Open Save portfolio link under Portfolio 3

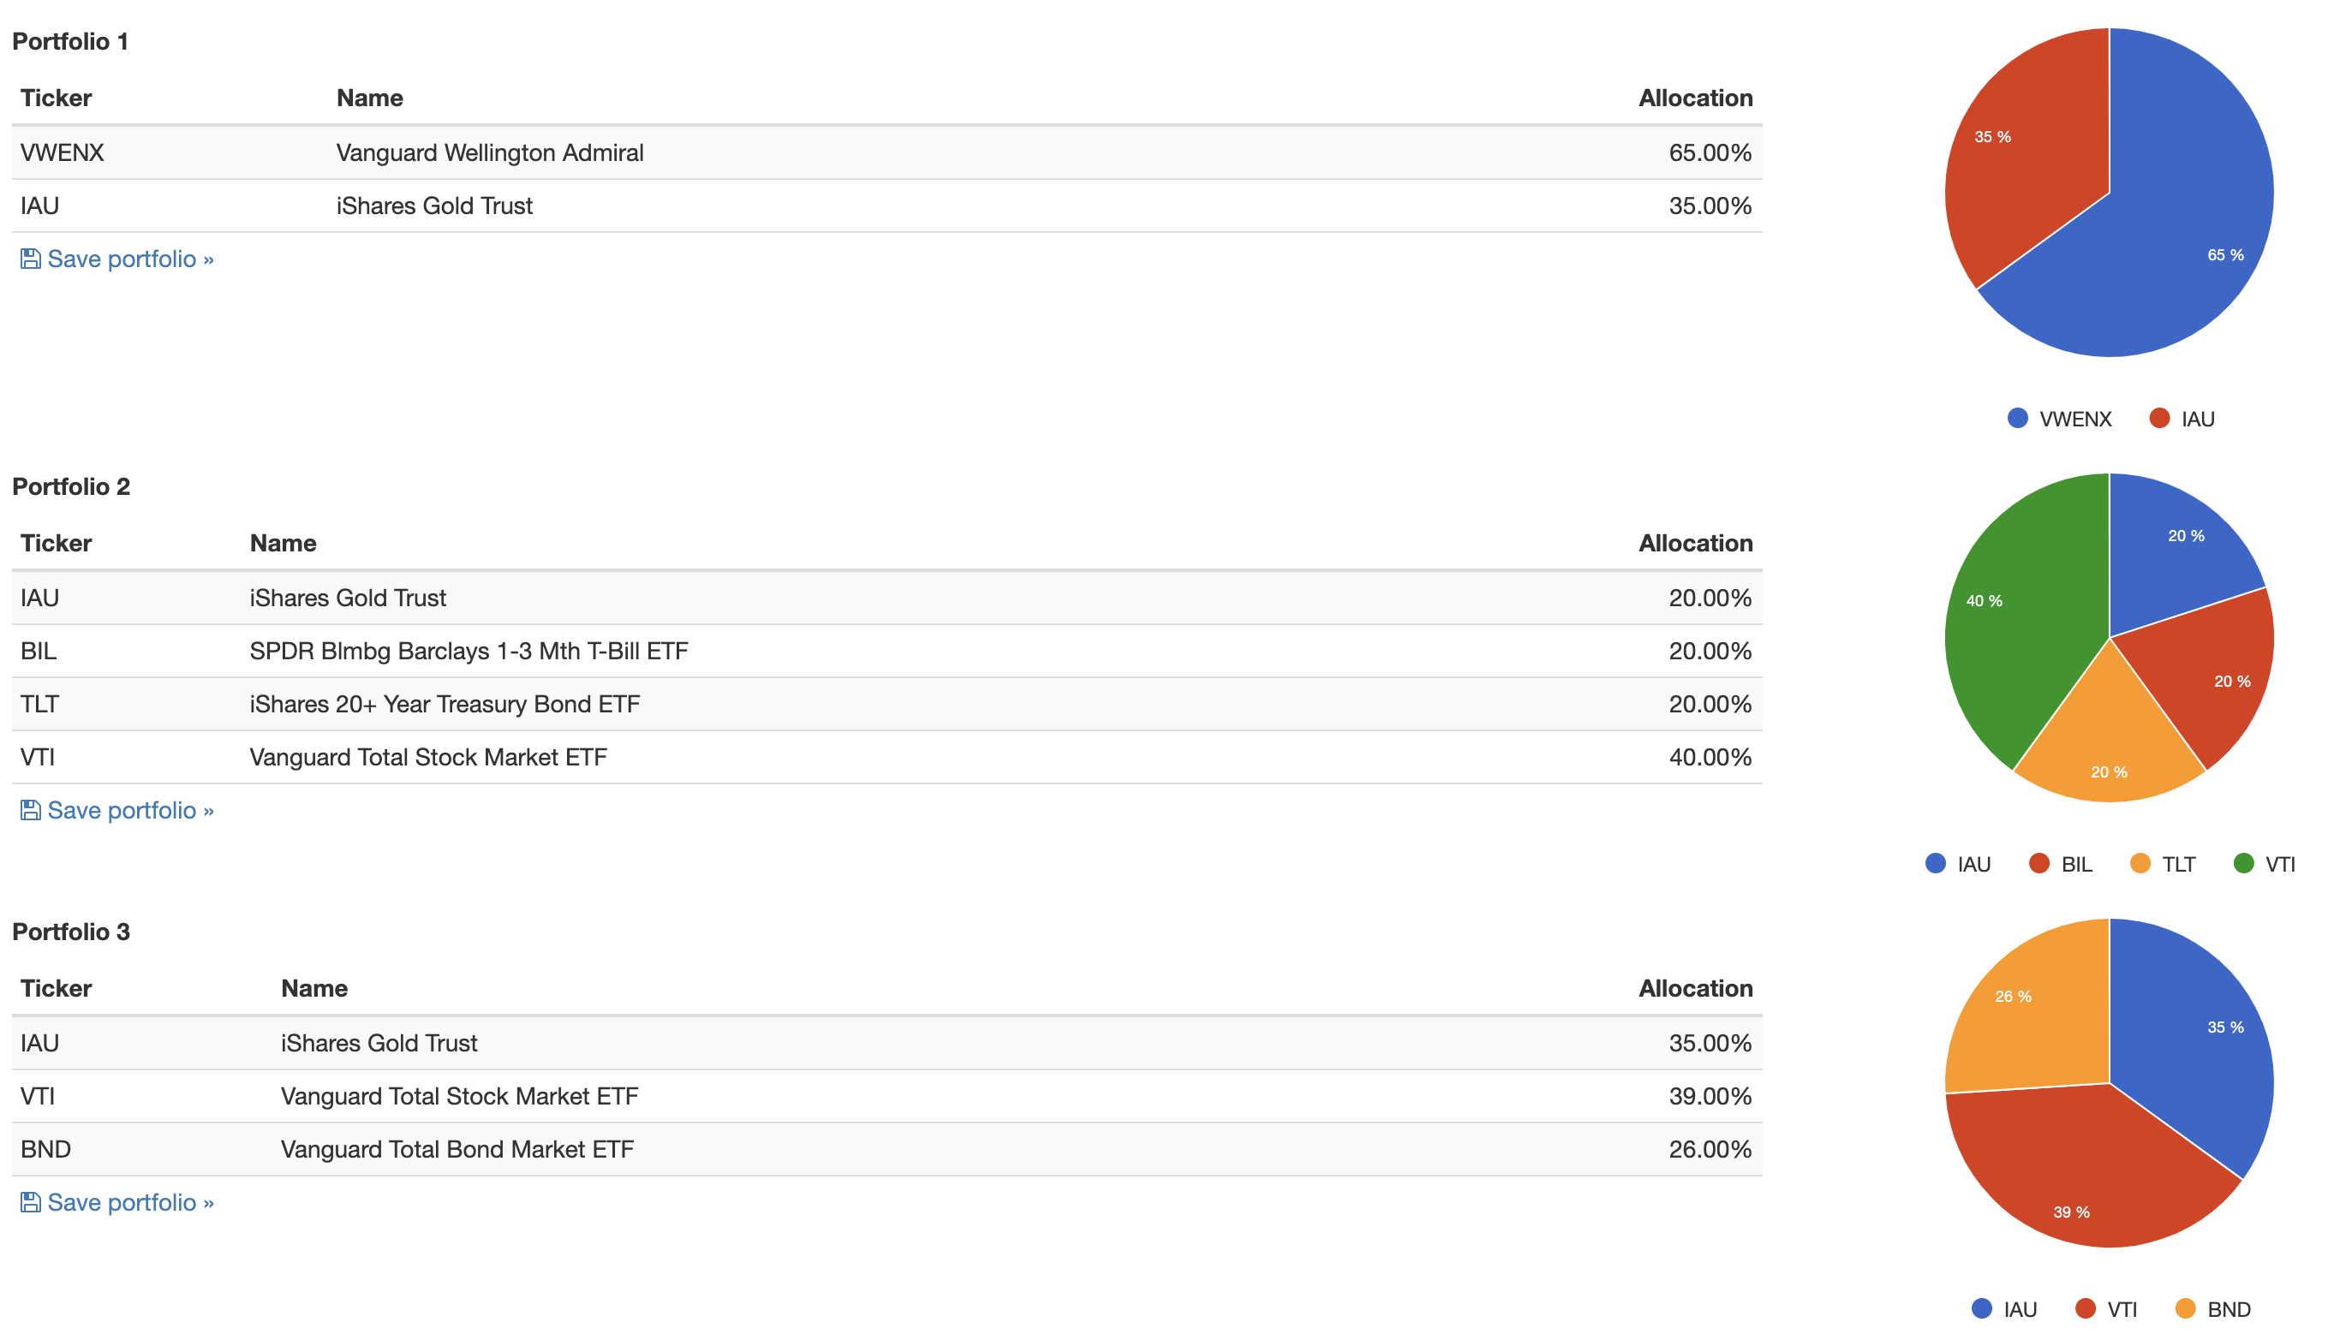[117, 1203]
